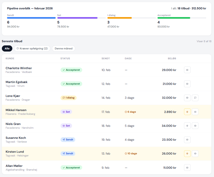Open Susanne Koch's tilbud with eye icon
Viewport: 214px width, 177px height.
click(187, 140)
